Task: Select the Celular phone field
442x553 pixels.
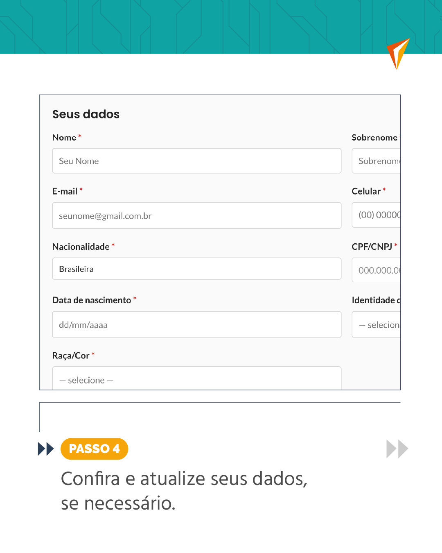Action: pos(377,215)
